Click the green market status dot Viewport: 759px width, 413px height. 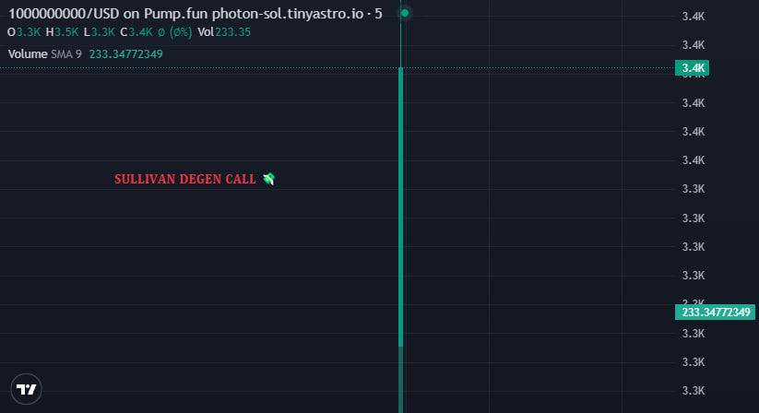[405, 13]
